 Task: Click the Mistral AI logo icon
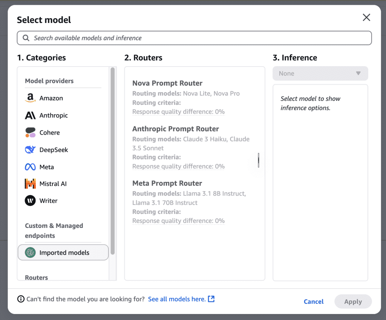(x=30, y=184)
